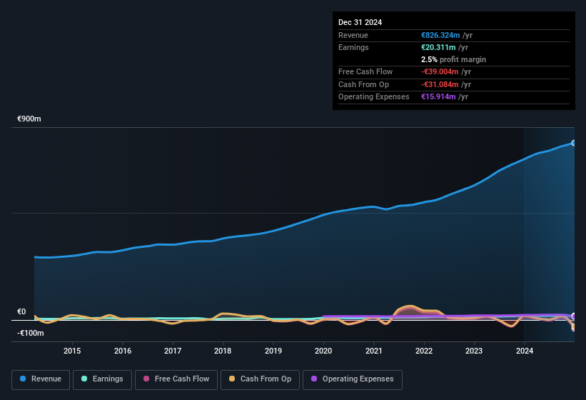Click the €20.311m earnings value

(x=438, y=47)
